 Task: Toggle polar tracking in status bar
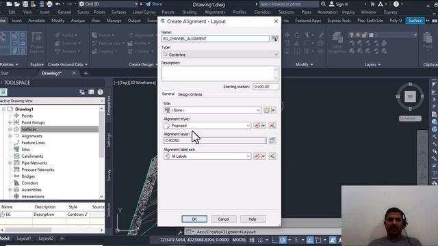pyautogui.click(x=283, y=240)
